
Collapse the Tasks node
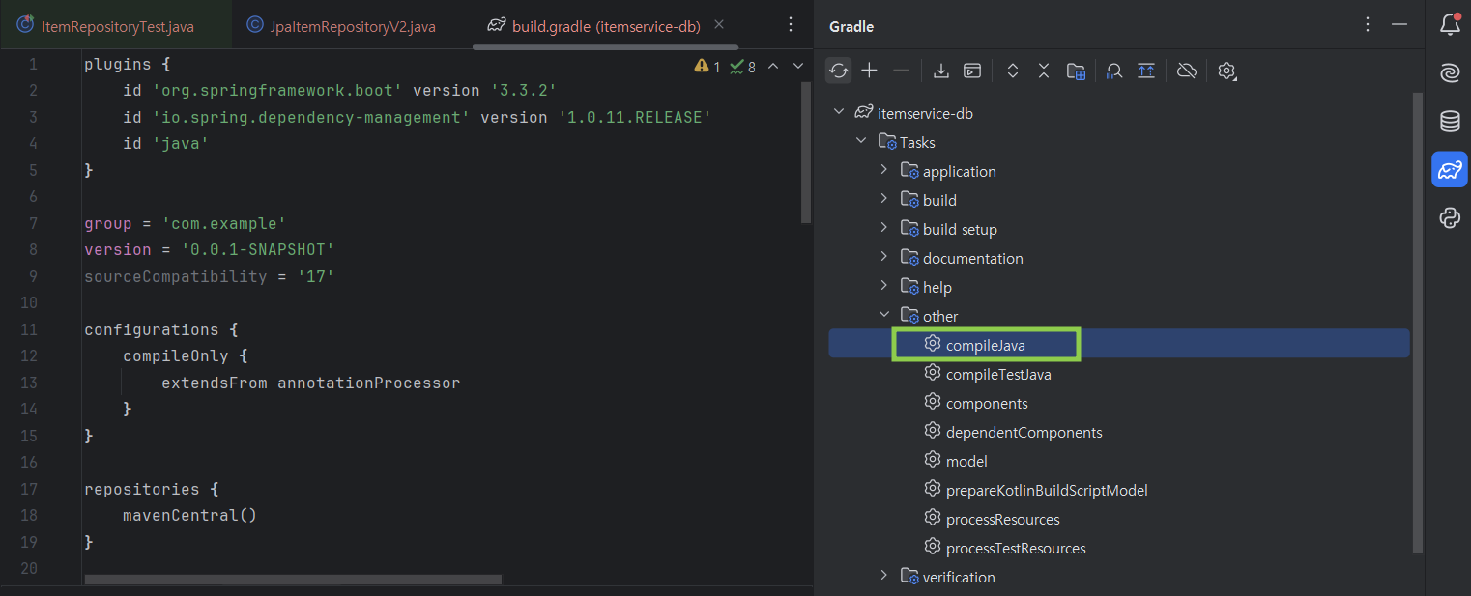(x=861, y=142)
